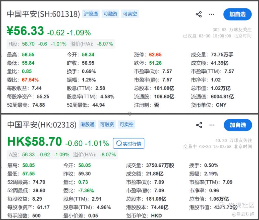
Task: Click 302.83 万球友关注 follower count
Action: (x=232, y=30)
